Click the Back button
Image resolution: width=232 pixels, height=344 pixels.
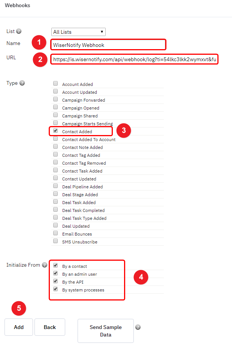pos(50,327)
